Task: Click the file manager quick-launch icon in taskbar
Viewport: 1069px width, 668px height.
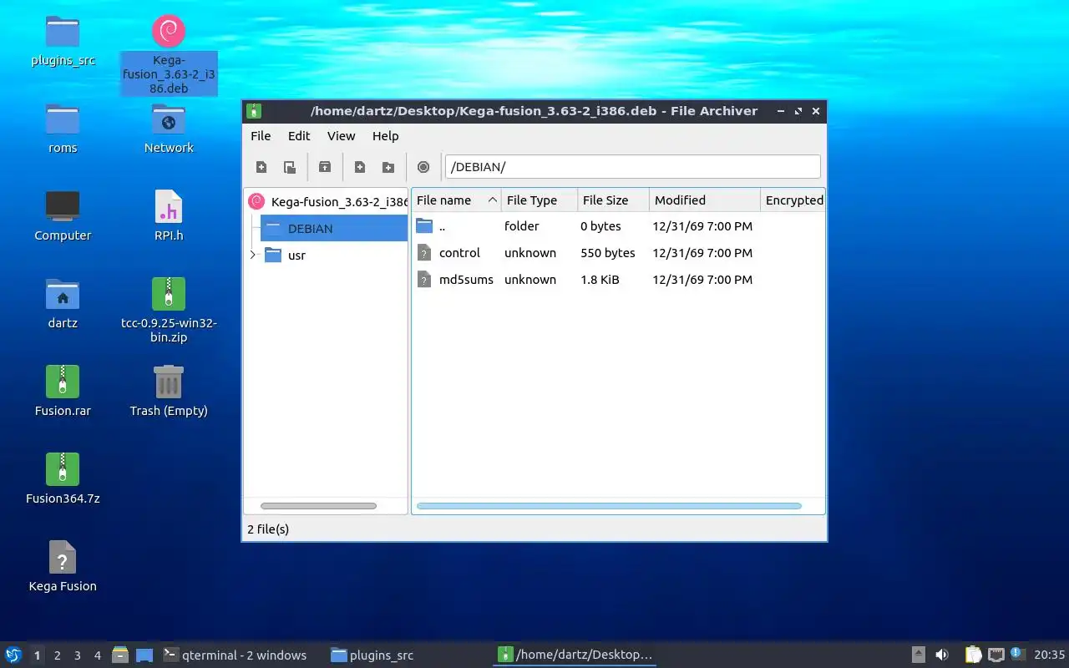Action: [x=120, y=655]
